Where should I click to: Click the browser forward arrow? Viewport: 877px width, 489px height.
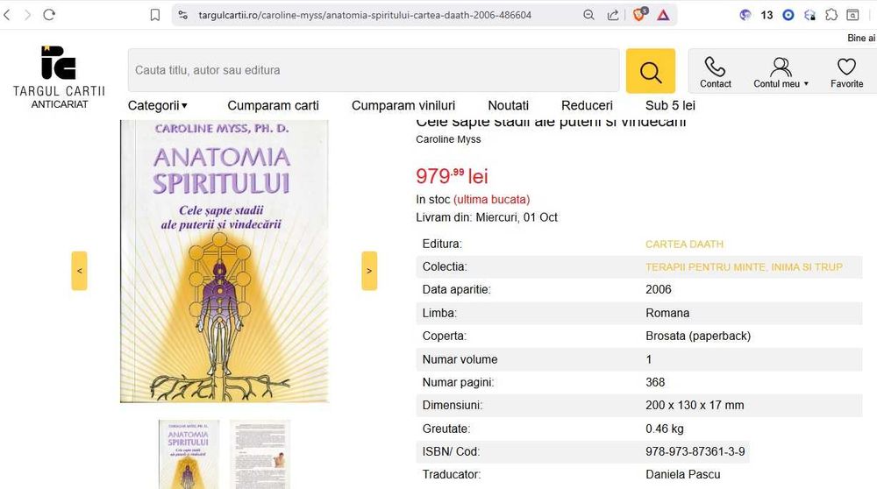pyautogui.click(x=27, y=15)
